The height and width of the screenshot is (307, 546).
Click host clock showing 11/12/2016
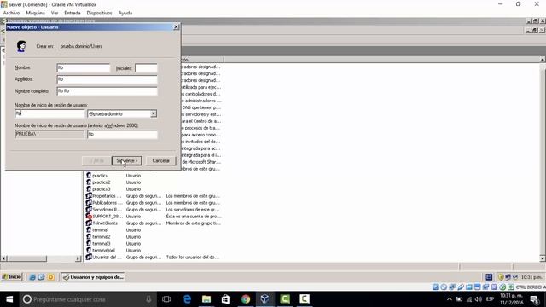[512, 299]
